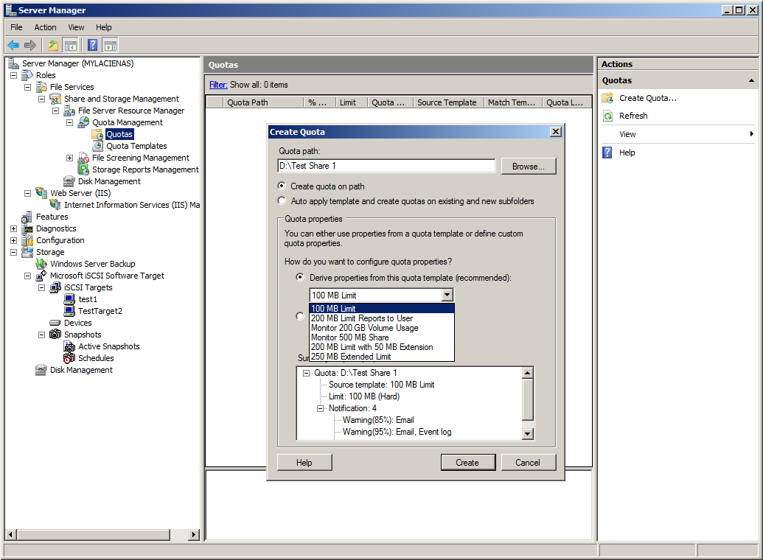This screenshot has height=560, width=763.
Task: Select the Active Snapshots tree item
Action: [x=109, y=346]
